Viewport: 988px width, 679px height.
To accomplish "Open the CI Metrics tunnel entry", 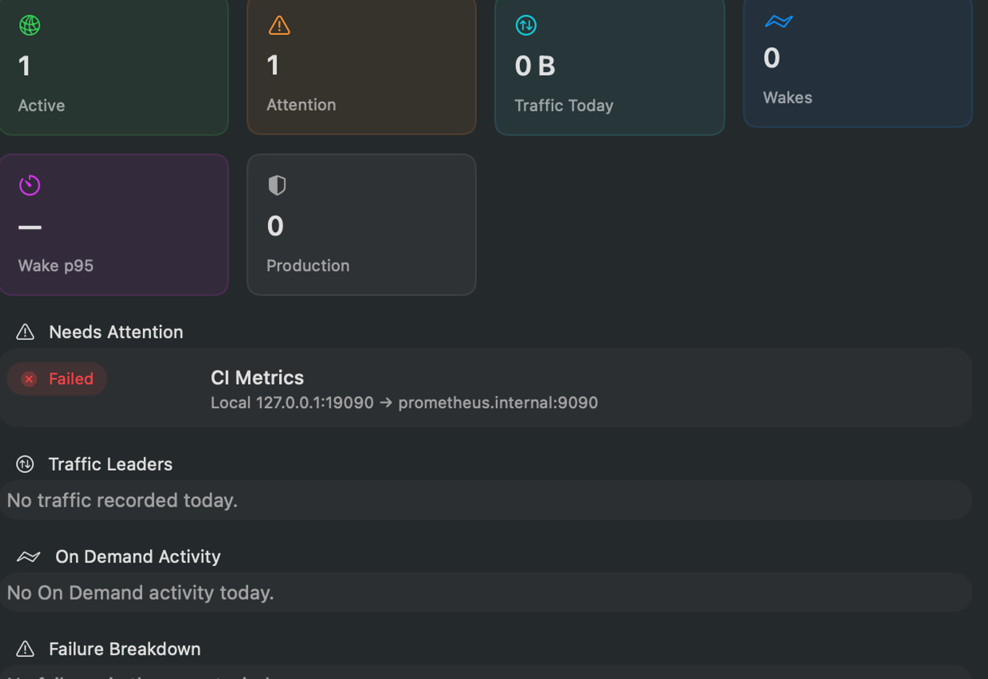I will (486, 388).
